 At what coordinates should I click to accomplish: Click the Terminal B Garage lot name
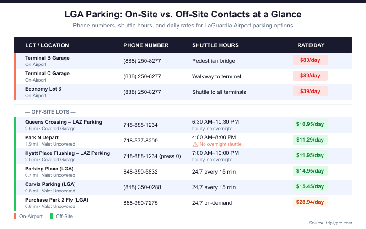click(x=47, y=58)
